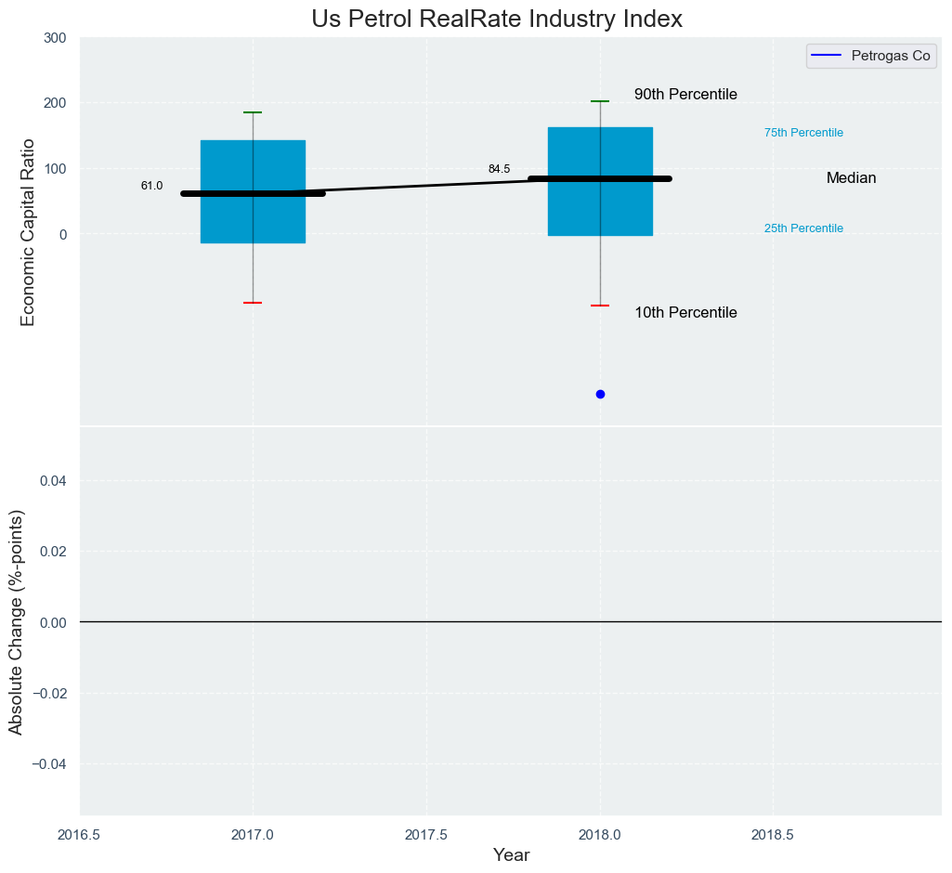Click the Median annotation label
952x873 pixels.
pyautogui.click(x=851, y=178)
